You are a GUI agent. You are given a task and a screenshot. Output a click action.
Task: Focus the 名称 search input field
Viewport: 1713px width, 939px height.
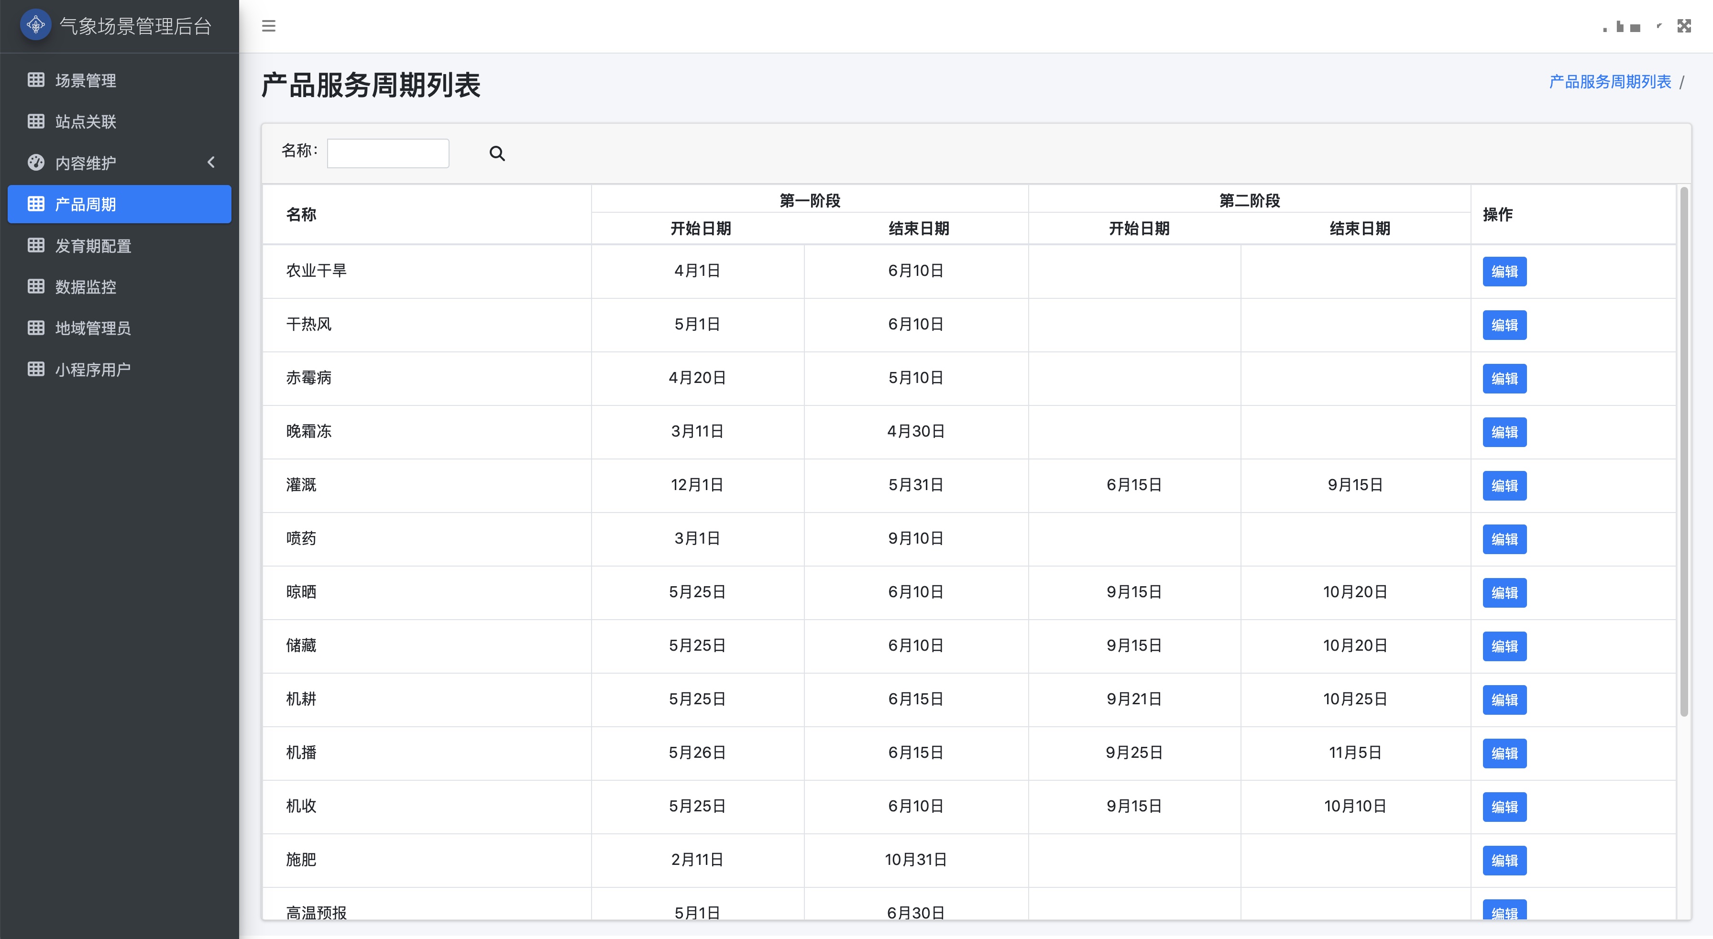point(388,153)
